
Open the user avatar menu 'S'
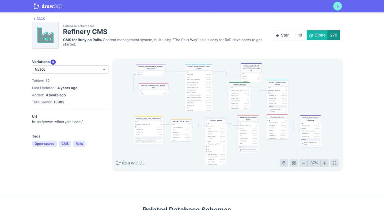(x=337, y=6)
